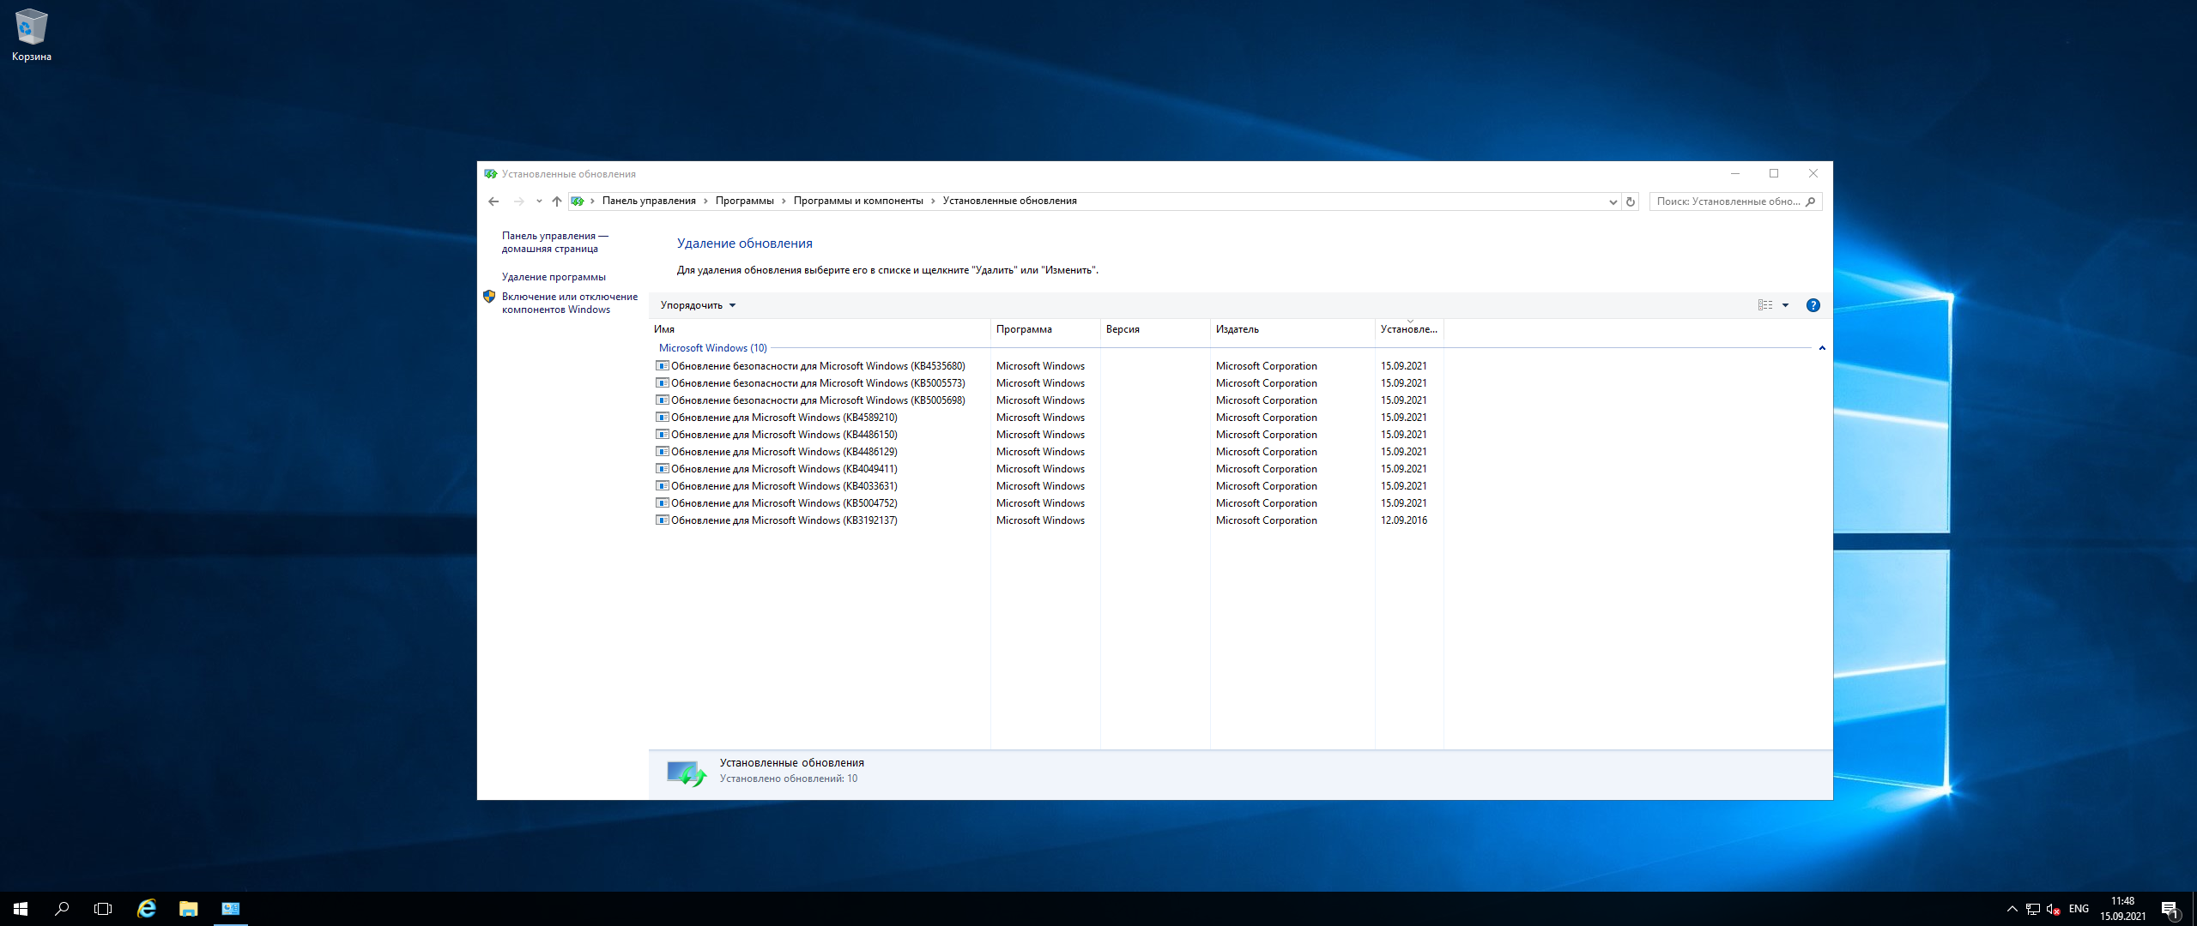Select security update KB5005698 row
2197x926 pixels.
(1048, 400)
